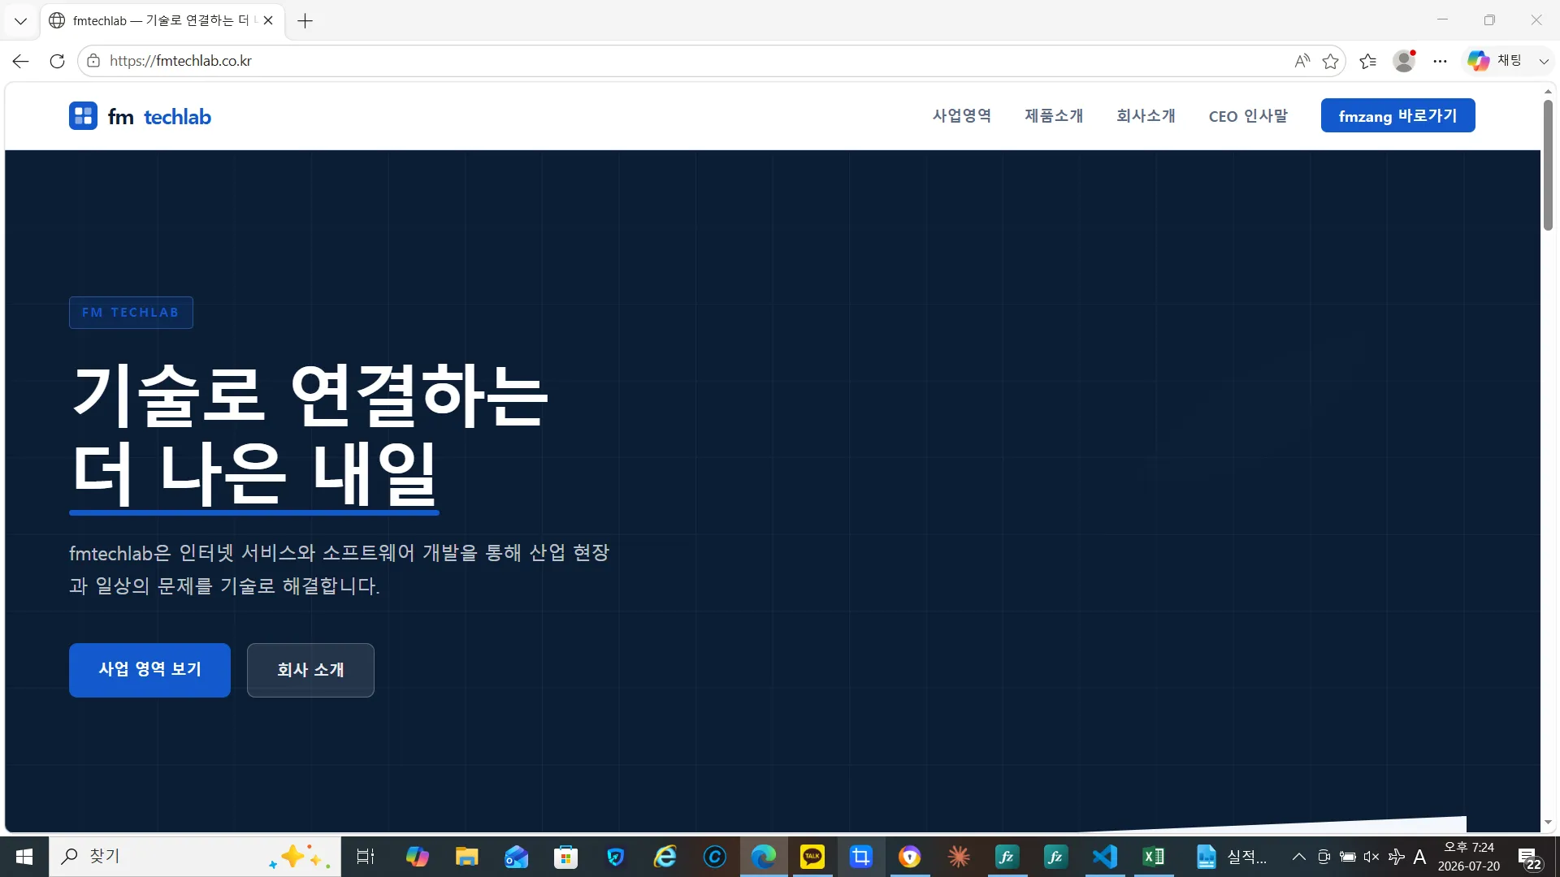The height and width of the screenshot is (877, 1560).
Task: View site info via the lock icon
Action: point(93,61)
